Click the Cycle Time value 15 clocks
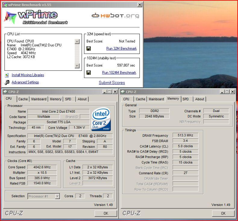 [x=186, y=162]
